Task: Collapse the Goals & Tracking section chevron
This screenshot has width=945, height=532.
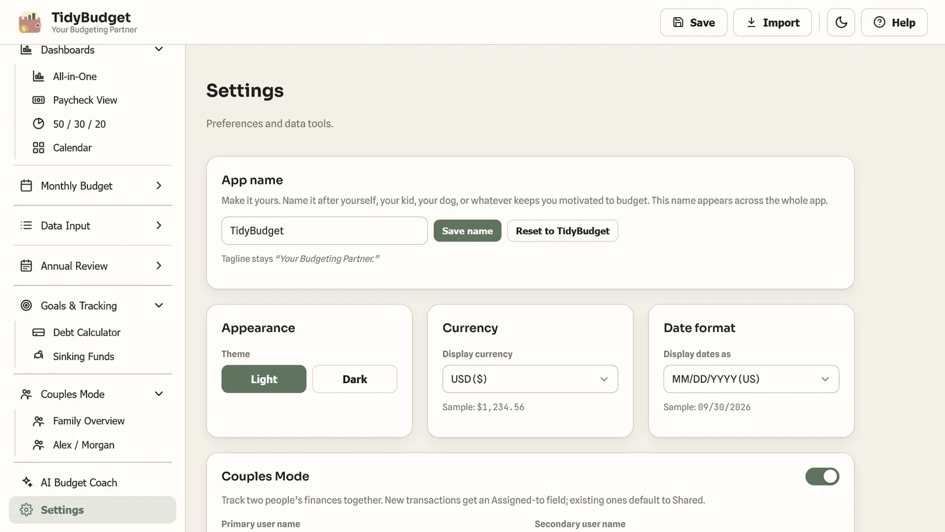Action: [159, 306]
